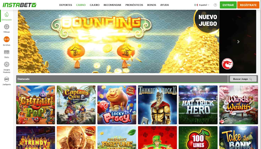Open the Chilli Pop game thumbnail

coord(35,105)
